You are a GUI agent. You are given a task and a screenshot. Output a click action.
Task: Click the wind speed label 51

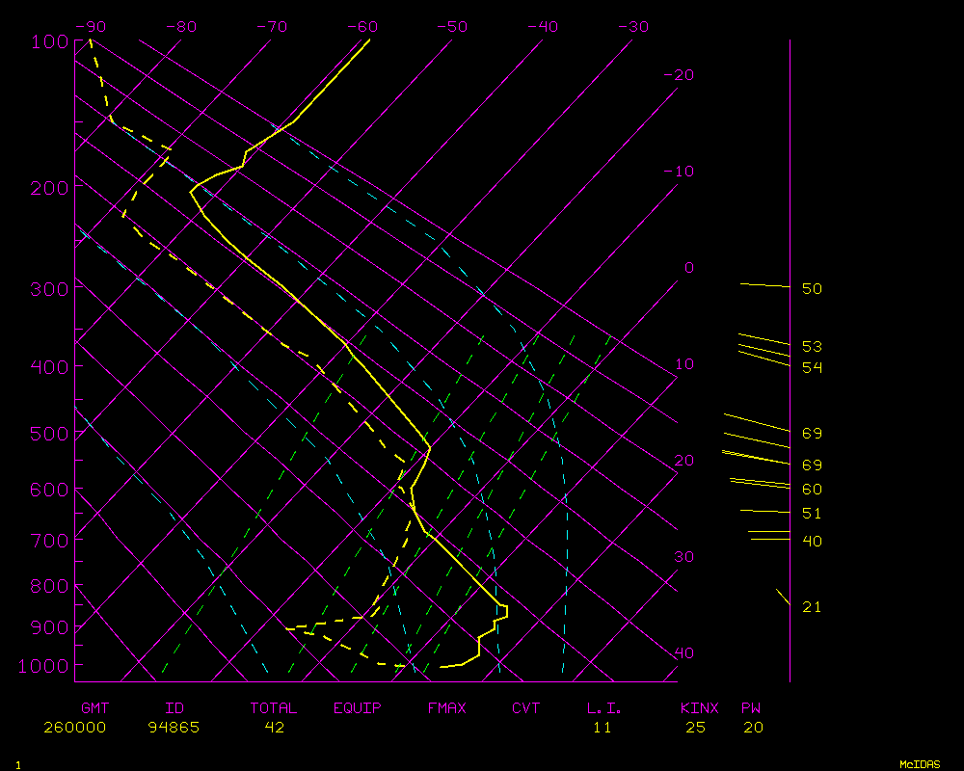[812, 514]
